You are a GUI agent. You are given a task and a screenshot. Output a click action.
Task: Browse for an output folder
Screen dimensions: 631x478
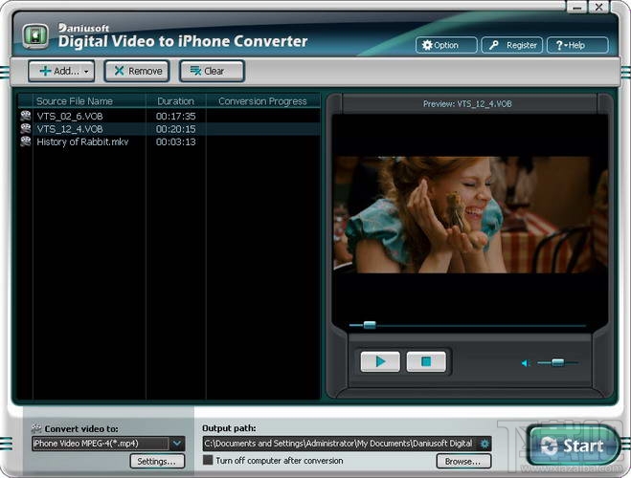point(462,461)
